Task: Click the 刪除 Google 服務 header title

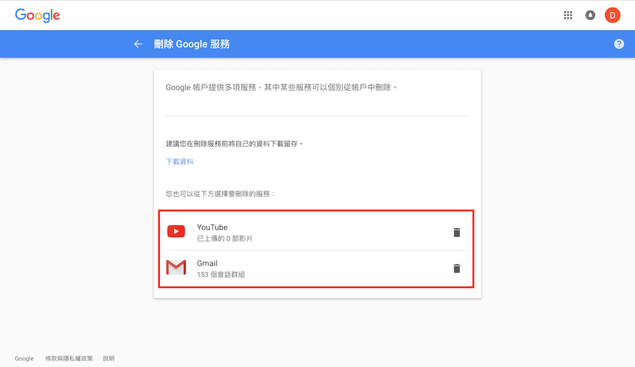Action: point(192,44)
